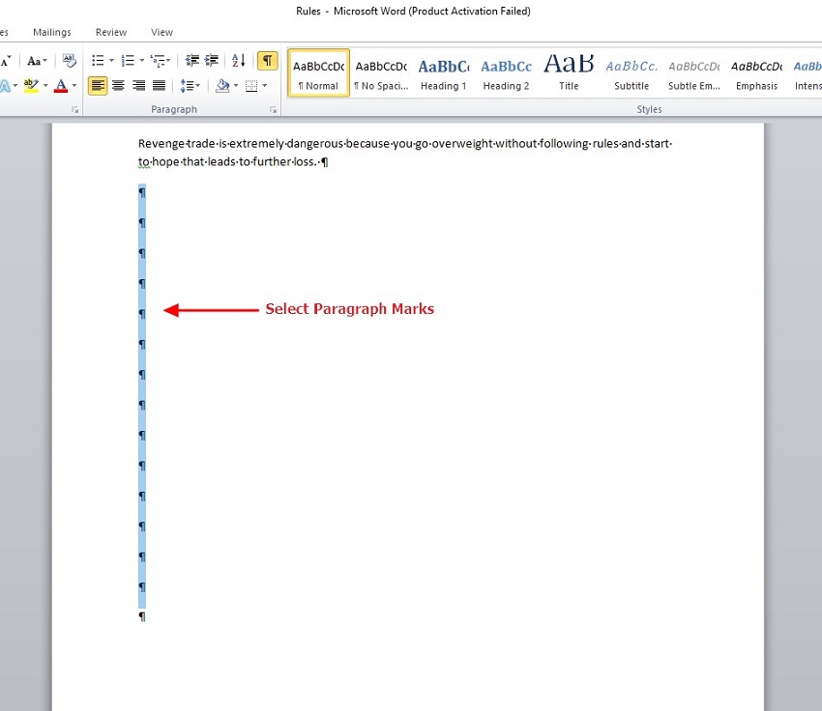
Task: Open the Line Spacing dropdown
Action: 191,86
